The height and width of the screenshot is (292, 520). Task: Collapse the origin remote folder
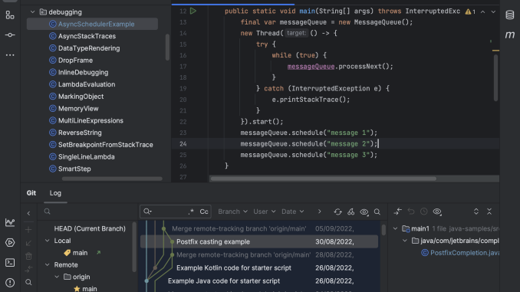coord(57,277)
